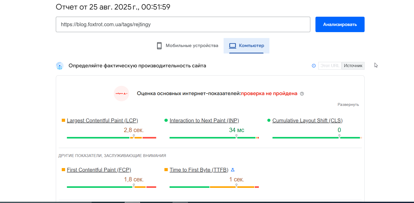
Task: Click the 1,8 сек. FCP value
Action: [134, 179]
